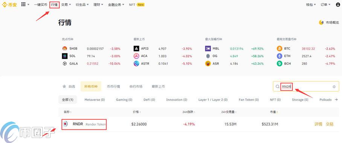This screenshot has height=143, width=342.
Task: Open 交易 link for RNDR
Action: [330, 124]
